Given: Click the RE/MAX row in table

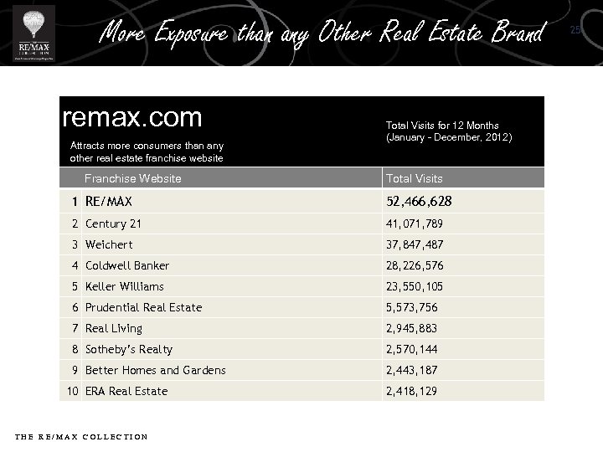Looking at the screenshot, I should tap(109, 202).
